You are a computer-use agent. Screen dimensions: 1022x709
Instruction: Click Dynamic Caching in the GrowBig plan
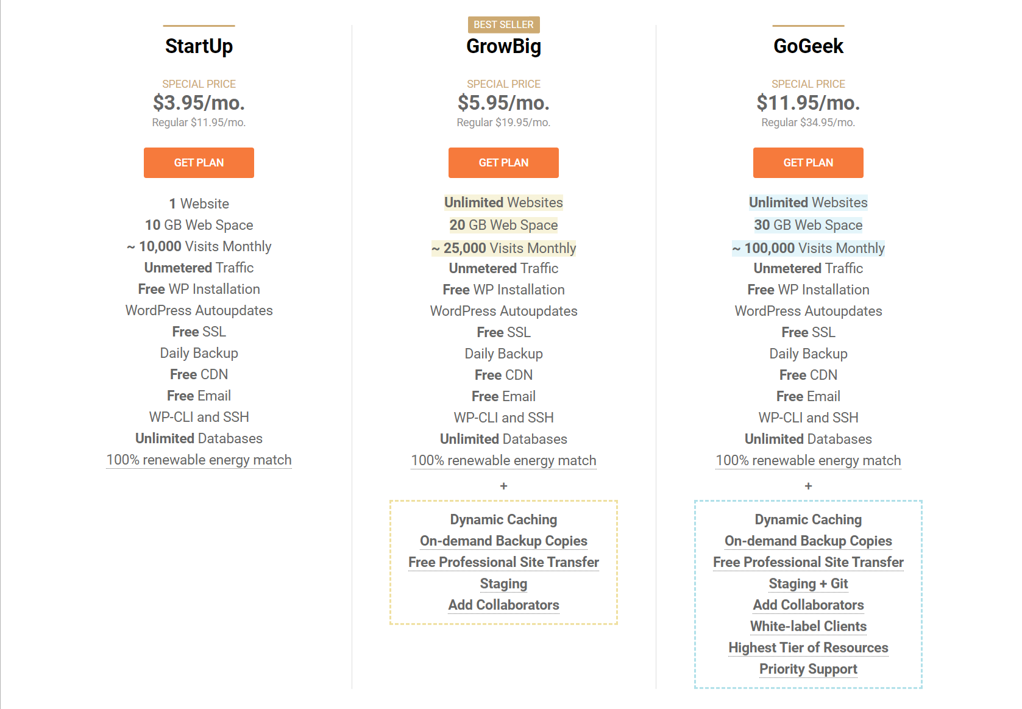click(x=503, y=519)
